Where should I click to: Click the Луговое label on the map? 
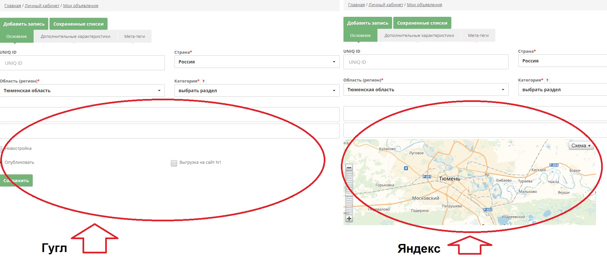[x=416, y=153]
